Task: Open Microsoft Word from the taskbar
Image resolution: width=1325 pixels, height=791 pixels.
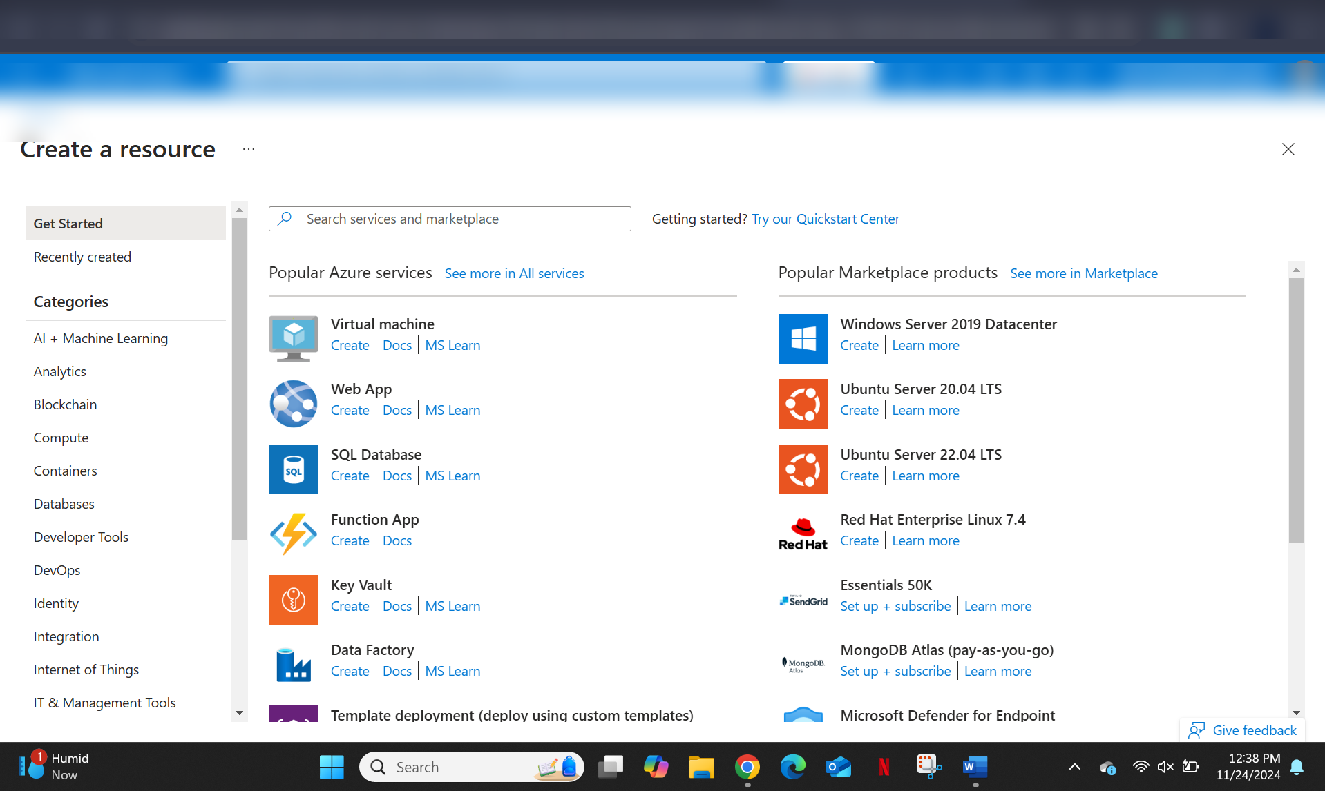Action: coord(975,767)
